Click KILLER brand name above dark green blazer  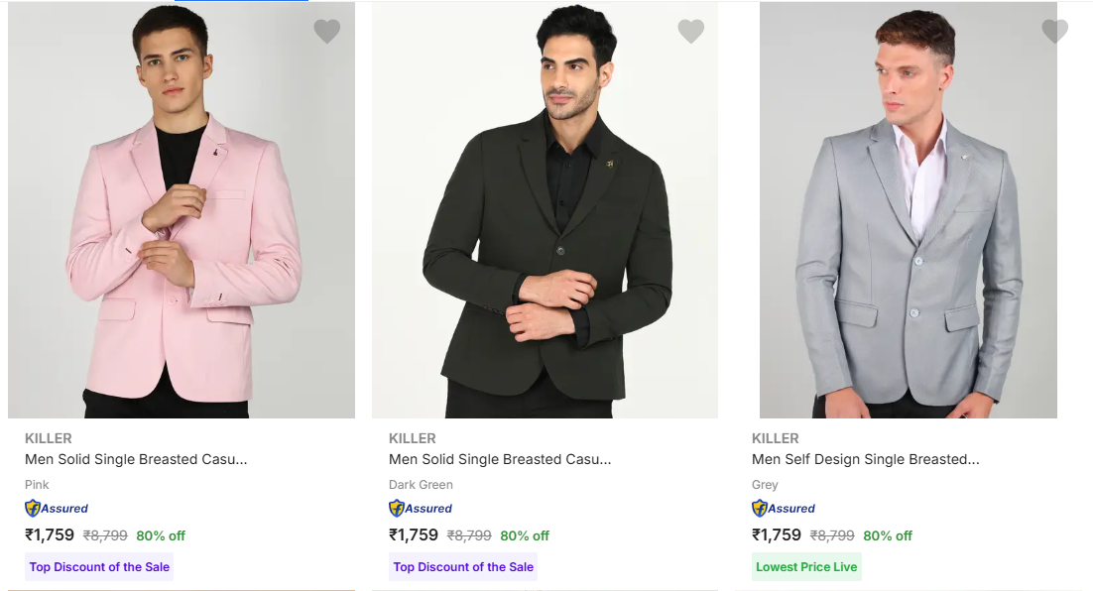pyautogui.click(x=413, y=438)
